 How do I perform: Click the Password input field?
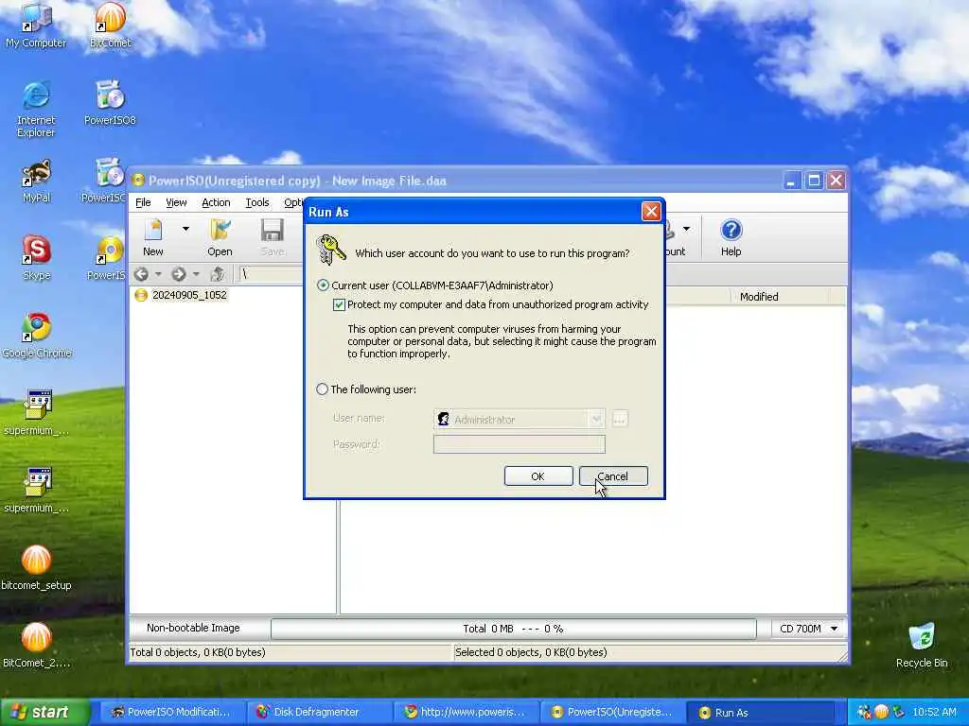(520, 444)
